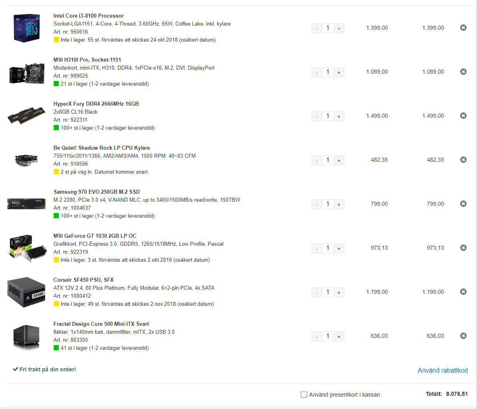Open Corsair SF450 PSU, SFX product link
The width and height of the screenshot is (477, 409).
tap(83, 280)
